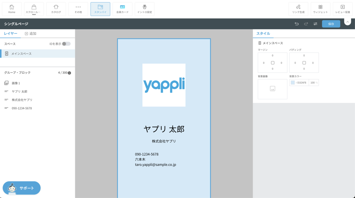Screen dimensions: 355x198
Task: Click the 六本木 text on canvas
Action: point(140,159)
